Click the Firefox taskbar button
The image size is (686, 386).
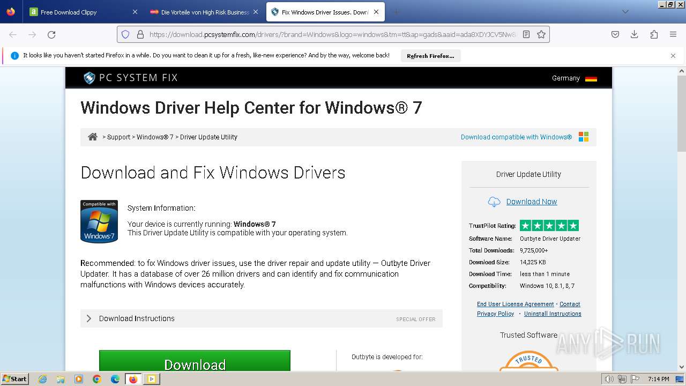tap(133, 379)
